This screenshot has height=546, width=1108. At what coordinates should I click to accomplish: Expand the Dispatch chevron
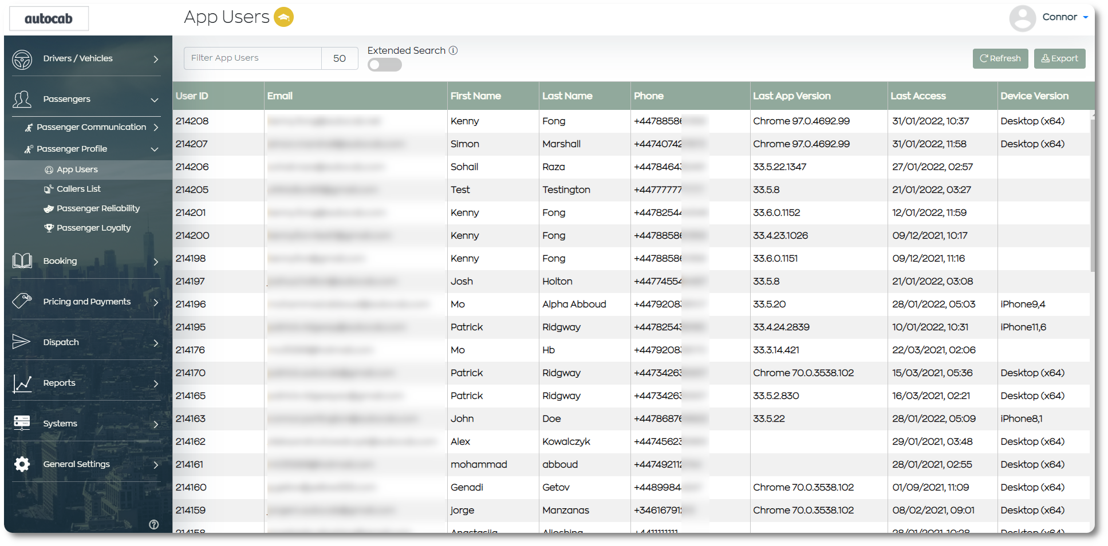156,343
